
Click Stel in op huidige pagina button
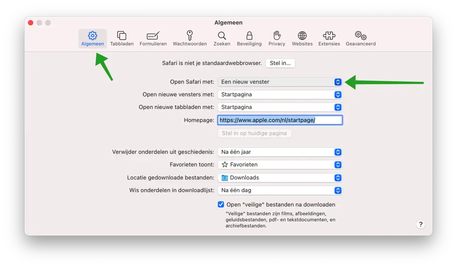pyautogui.click(x=254, y=133)
